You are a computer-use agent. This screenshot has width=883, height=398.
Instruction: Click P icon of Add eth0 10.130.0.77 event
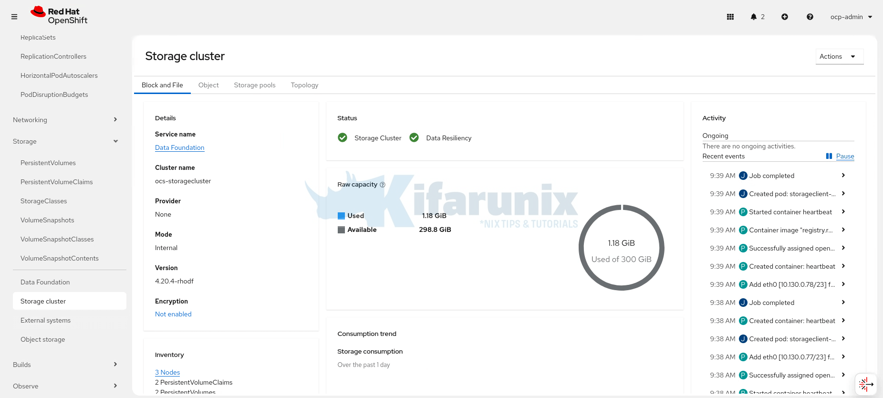tap(743, 357)
